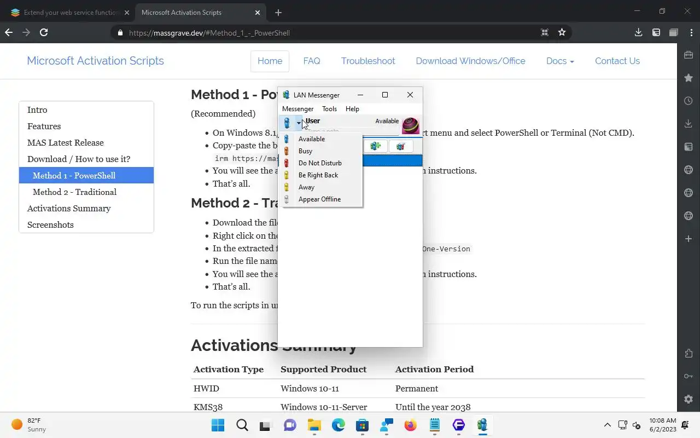The width and height of the screenshot is (700, 438).
Task: Open the briefcase icon in the sidebar
Action: tap(689, 55)
